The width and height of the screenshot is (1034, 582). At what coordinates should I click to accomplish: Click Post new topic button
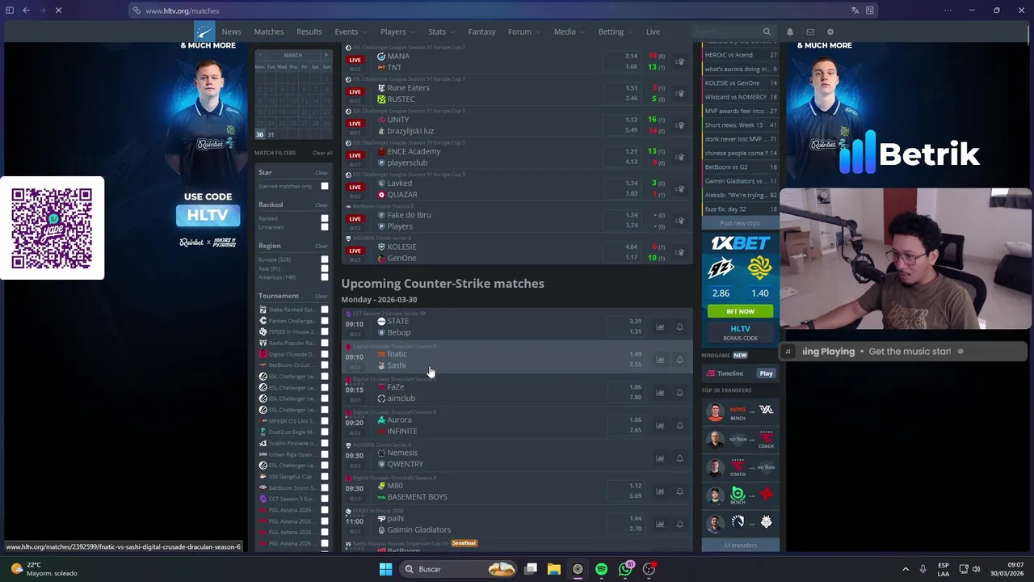point(740,223)
